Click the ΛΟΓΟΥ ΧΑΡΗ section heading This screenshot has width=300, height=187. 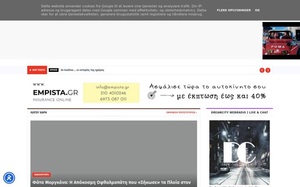point(38,112)
